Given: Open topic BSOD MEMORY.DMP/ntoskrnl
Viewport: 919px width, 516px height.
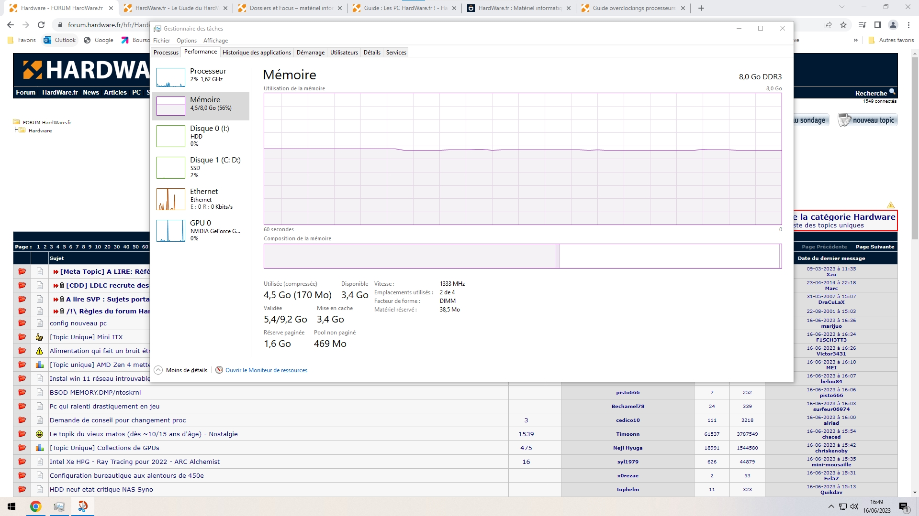Looking at the screenshot, I should [95, 393].
